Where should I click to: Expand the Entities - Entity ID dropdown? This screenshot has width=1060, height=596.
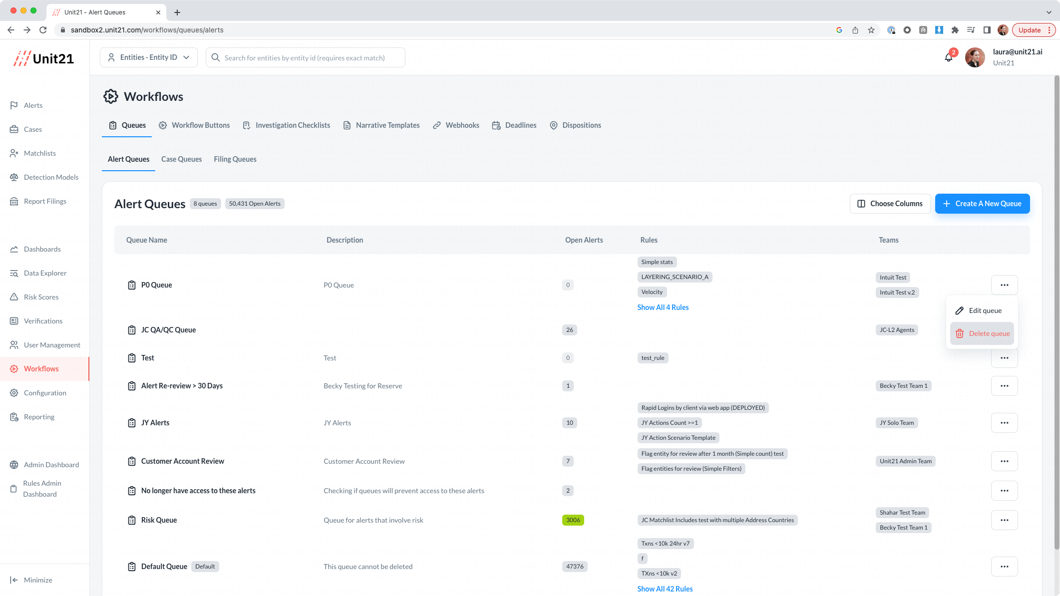click(149, 57)
